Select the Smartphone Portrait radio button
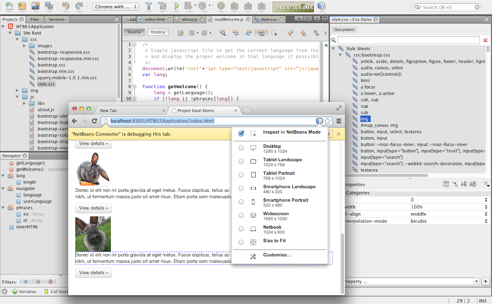The image size is (492, 304). (x=241, y=202)
